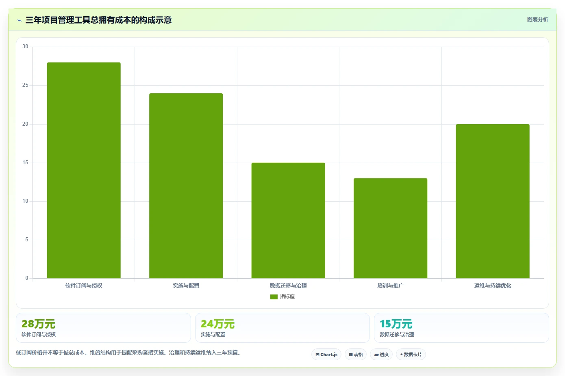Viewport: 565px width, 376px height.
Task: Click the y-axis value 25
Action: pyautogui.click(x=25, y=85)
